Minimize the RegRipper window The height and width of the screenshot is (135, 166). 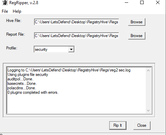tap(126, 2)
